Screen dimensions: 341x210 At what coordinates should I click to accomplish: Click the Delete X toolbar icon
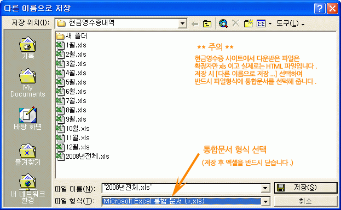pyautogui.click(x=235, y=23)
